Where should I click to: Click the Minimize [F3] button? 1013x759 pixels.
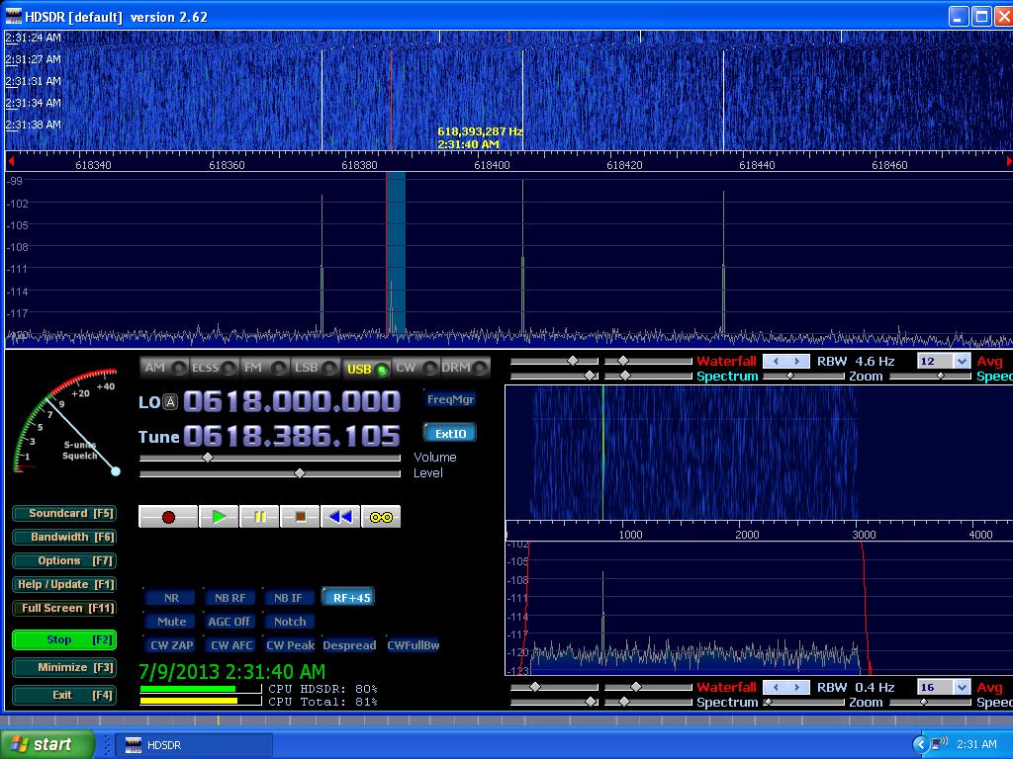pyautogui.click(x=64, y=667)
